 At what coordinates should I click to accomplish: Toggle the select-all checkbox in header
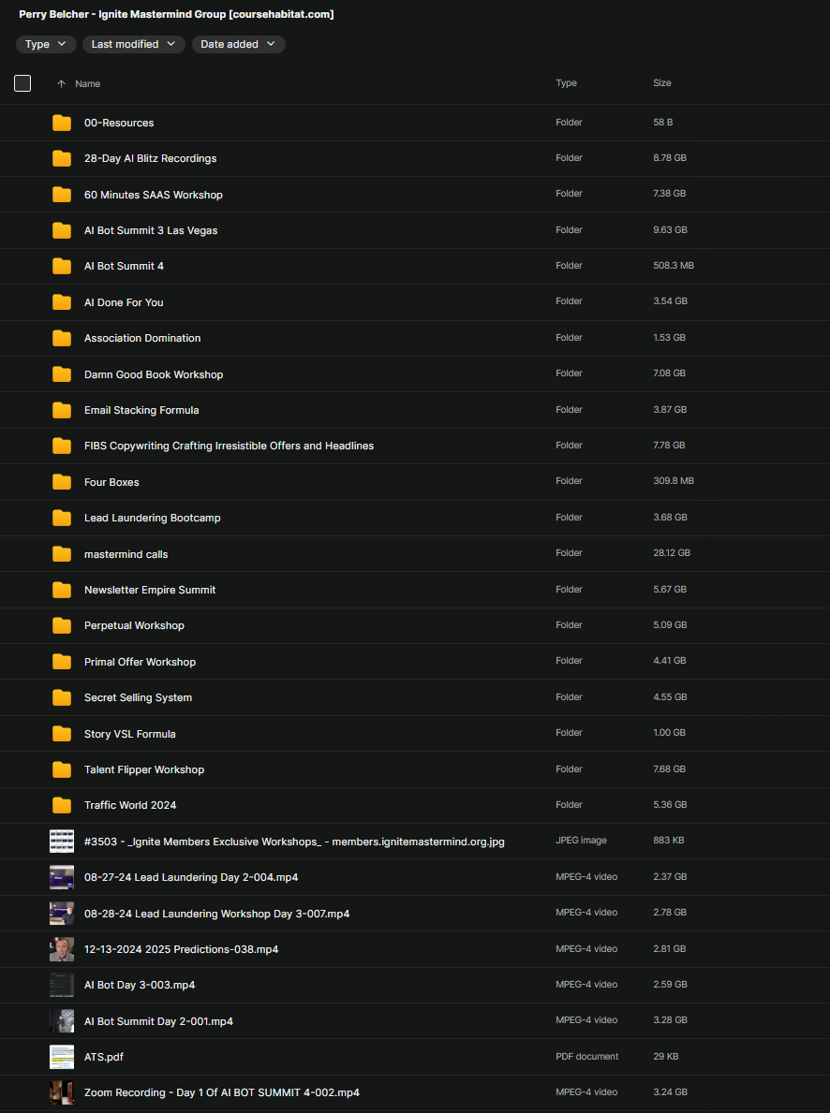coord(22,83)
